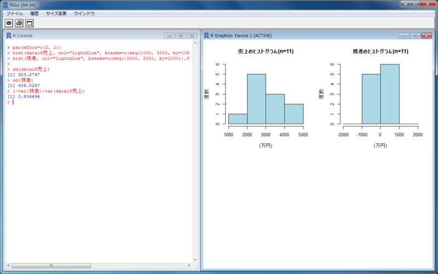Click the (万円) label under 売上 histogram
438x274 pixels.
(x=266, y=145)
